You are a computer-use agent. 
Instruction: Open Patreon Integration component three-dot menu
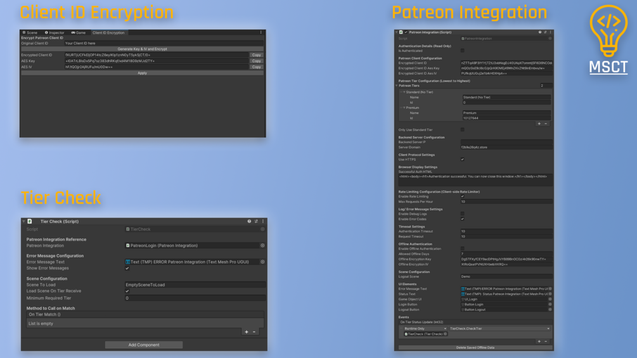pyautogui.click(x=550, y=32)
